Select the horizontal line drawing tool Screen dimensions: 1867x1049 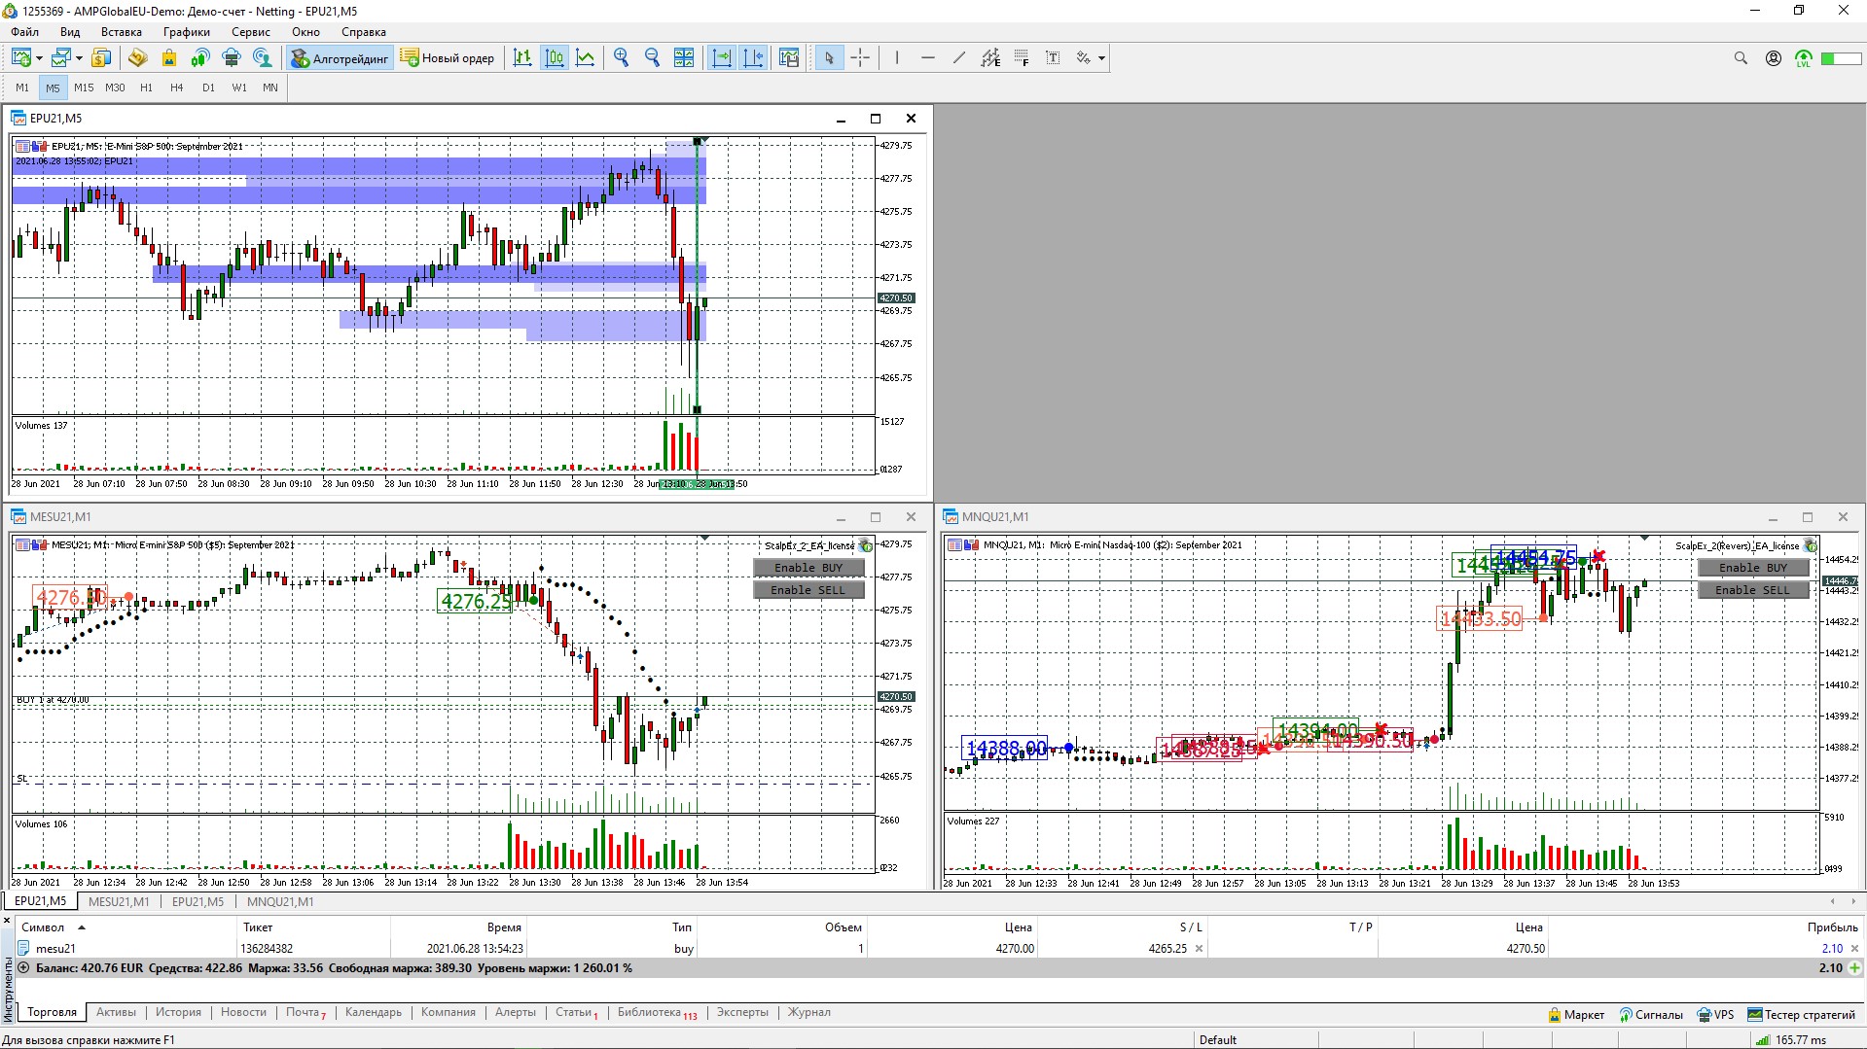928,58
